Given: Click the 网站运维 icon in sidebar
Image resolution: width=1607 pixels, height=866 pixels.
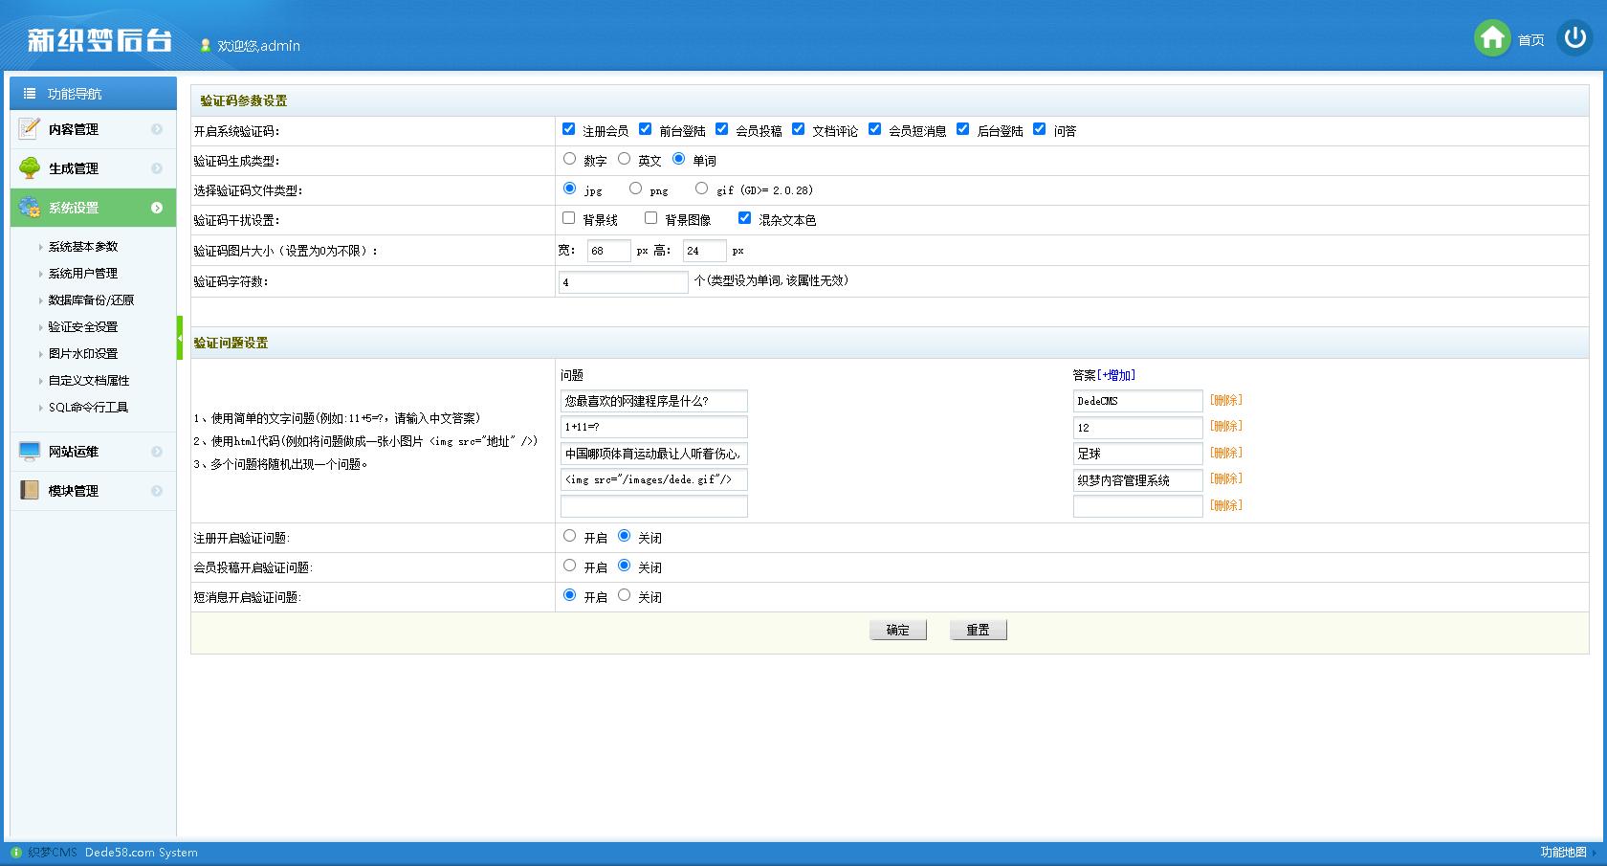Looking at the screenshot, I should tap(28, 452).
